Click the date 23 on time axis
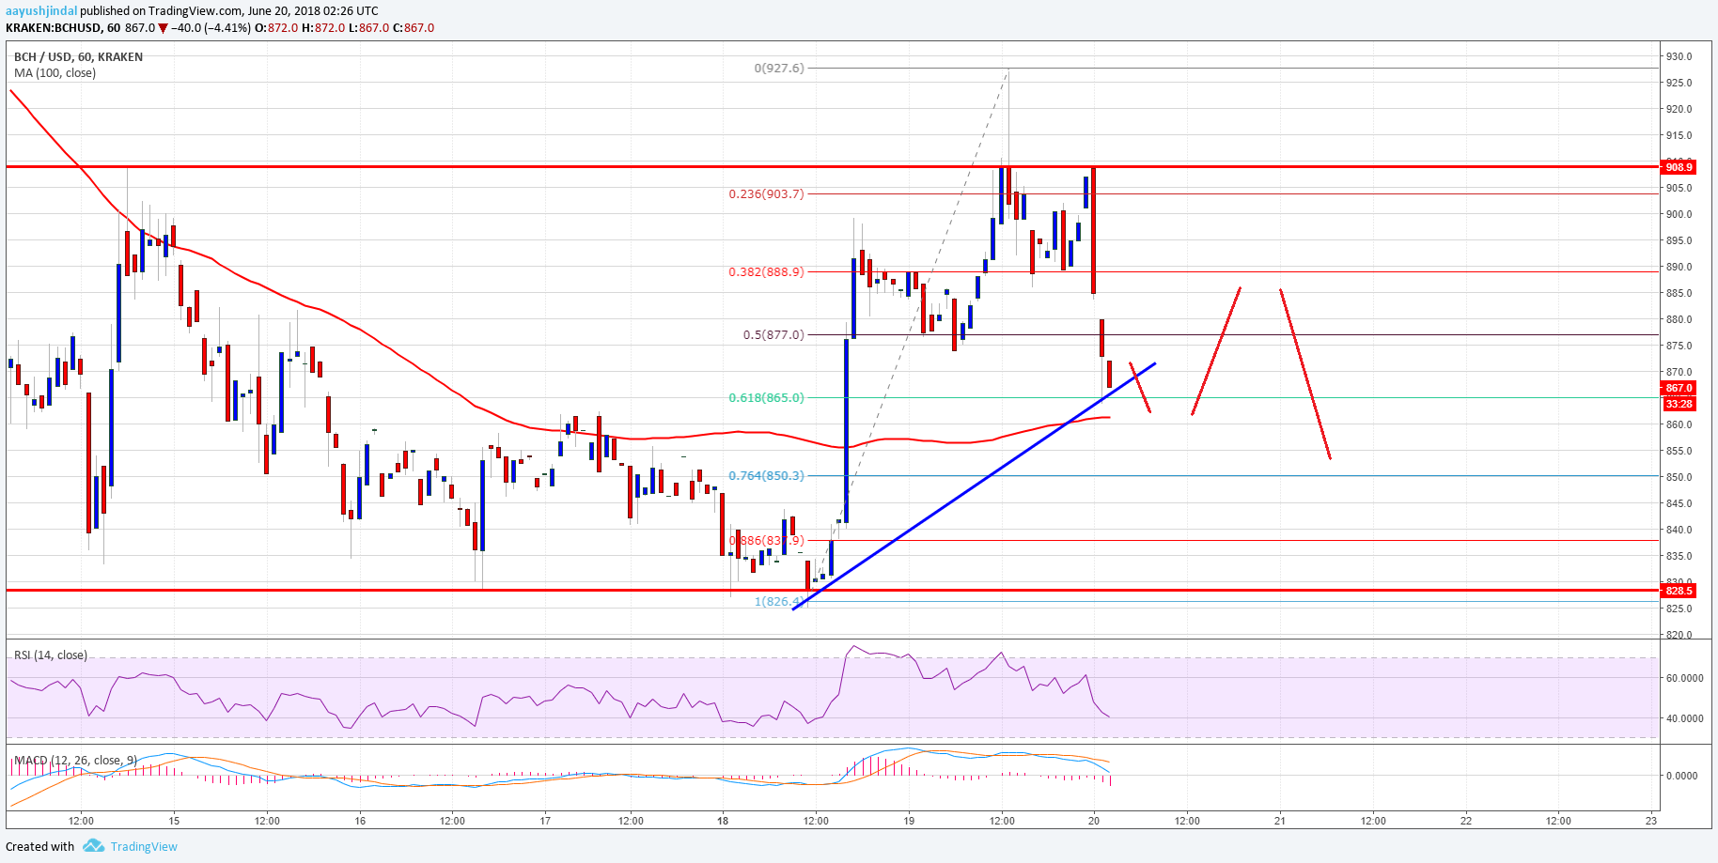This screenshot has height=863, width=1718. point(1651,821)
